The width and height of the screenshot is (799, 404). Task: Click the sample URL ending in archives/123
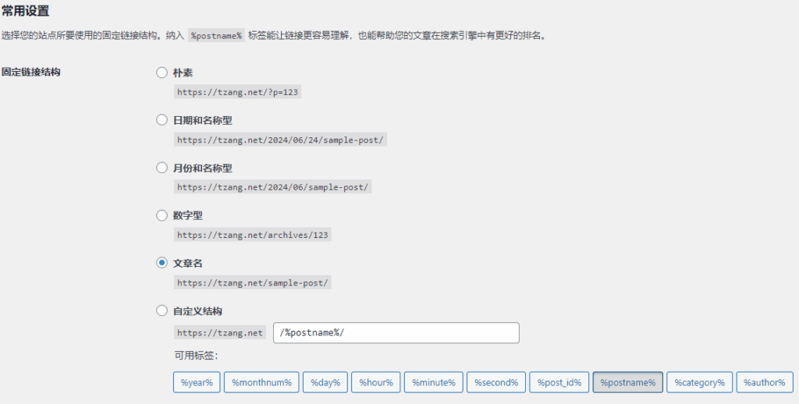click(253, 235)
